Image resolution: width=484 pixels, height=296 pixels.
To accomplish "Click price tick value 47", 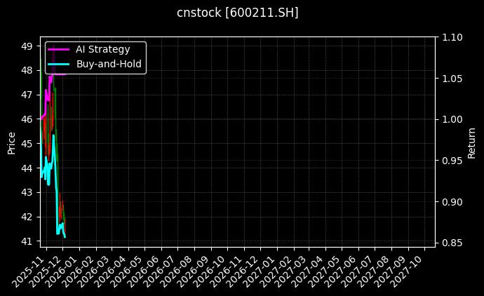I will (27, 95).
